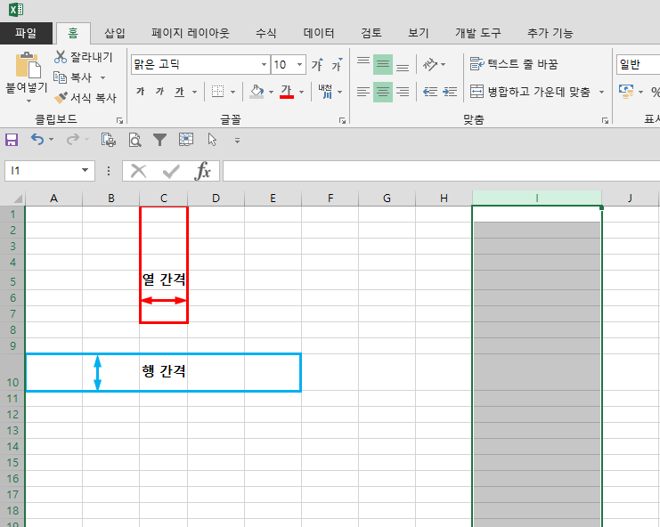This screenshot has width=660, height=527.
Task: Toggle middle vertical alignment
Action: pos(383,64)
